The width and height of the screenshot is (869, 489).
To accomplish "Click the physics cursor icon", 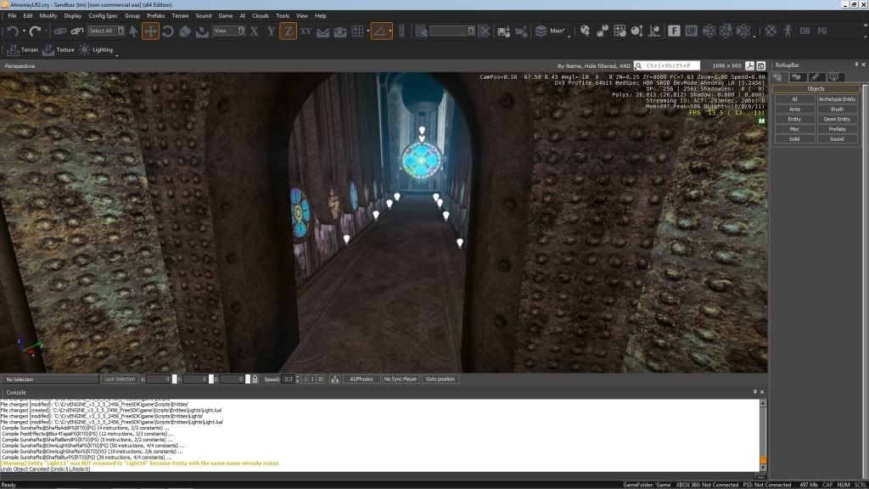I will point(585,31).
